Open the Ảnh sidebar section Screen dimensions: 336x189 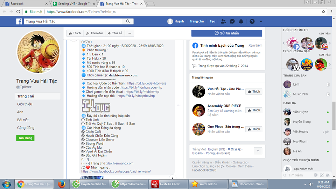point(20,112)
